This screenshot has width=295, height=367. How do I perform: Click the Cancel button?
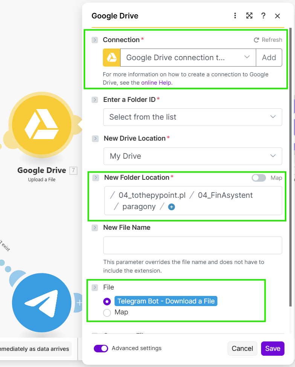pos(242,349)
